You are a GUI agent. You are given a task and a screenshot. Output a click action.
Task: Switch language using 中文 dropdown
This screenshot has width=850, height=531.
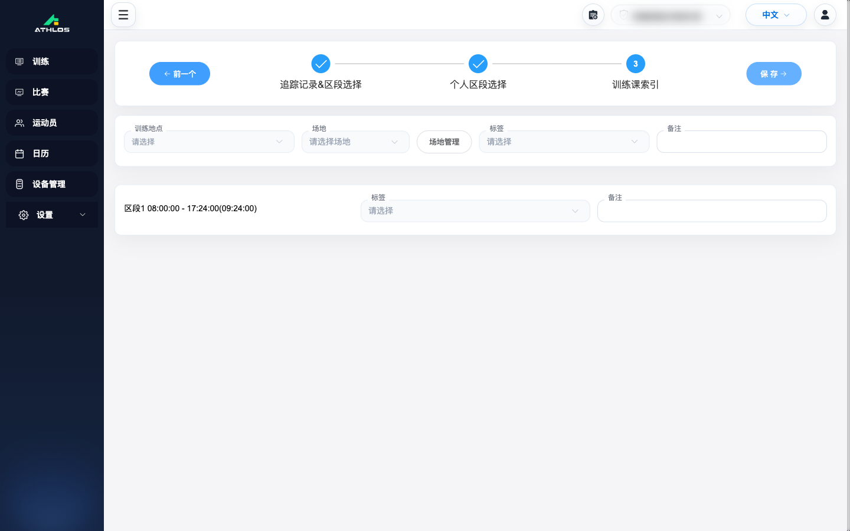pos(776,15)
